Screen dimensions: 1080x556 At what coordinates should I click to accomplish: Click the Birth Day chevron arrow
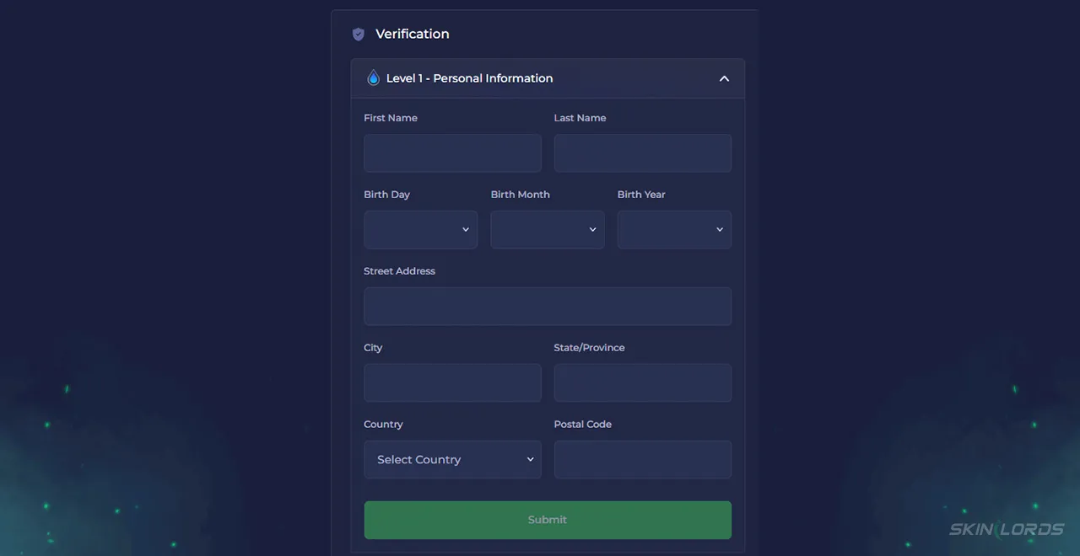click(x=466, y=230)
